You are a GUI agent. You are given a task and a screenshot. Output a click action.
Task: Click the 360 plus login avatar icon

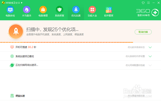point(155,13)
